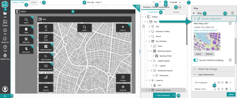Screen dimensions: 237x98
Task: Open the Deploy sidebar item
Action: (x=5, y=23)
